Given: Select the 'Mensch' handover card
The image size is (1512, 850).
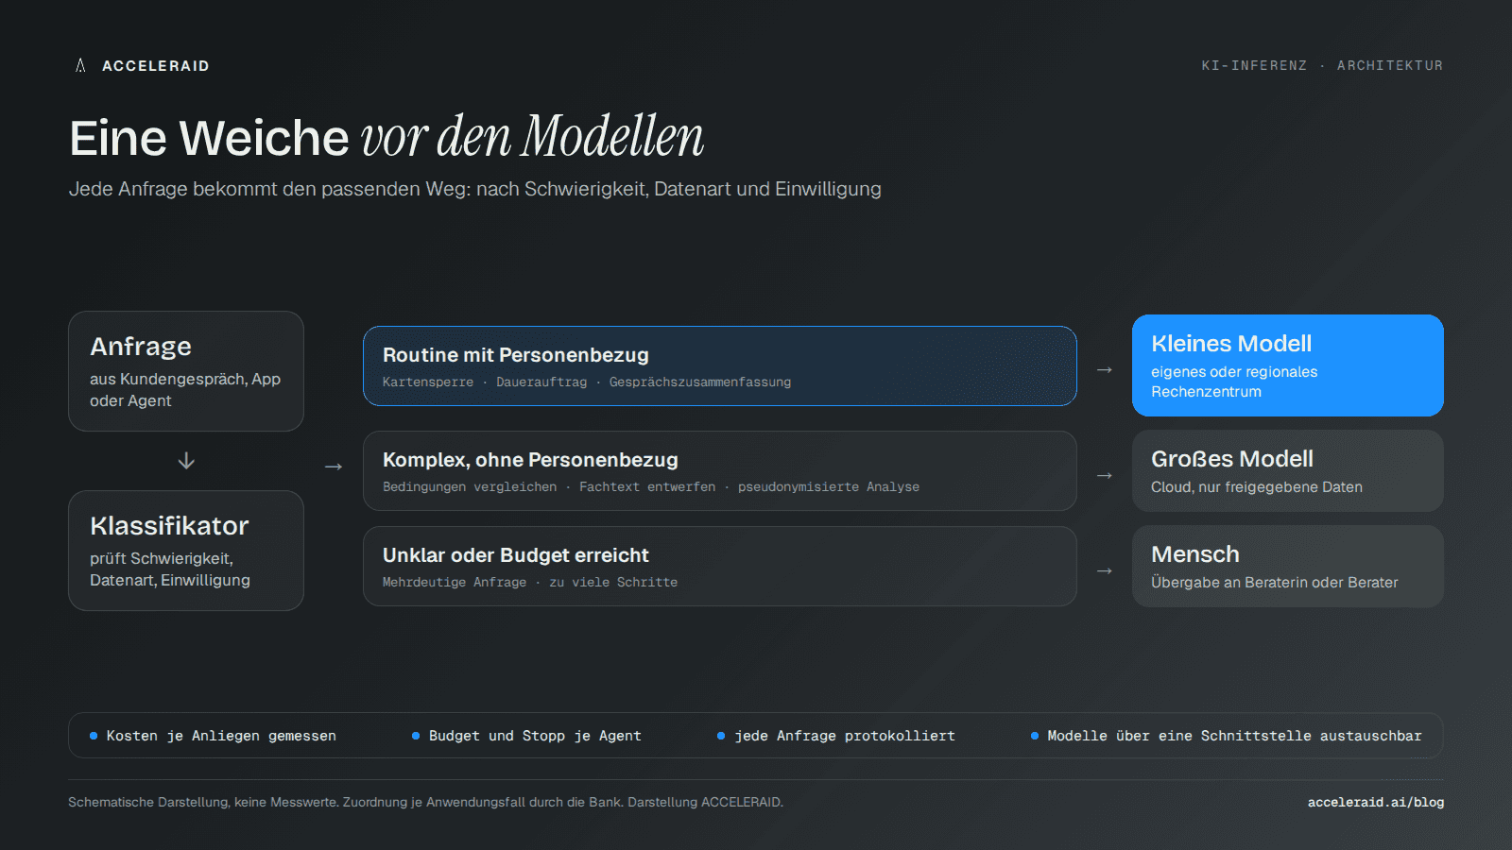Looking at the screenshot, I should (x=1288, y=567).
